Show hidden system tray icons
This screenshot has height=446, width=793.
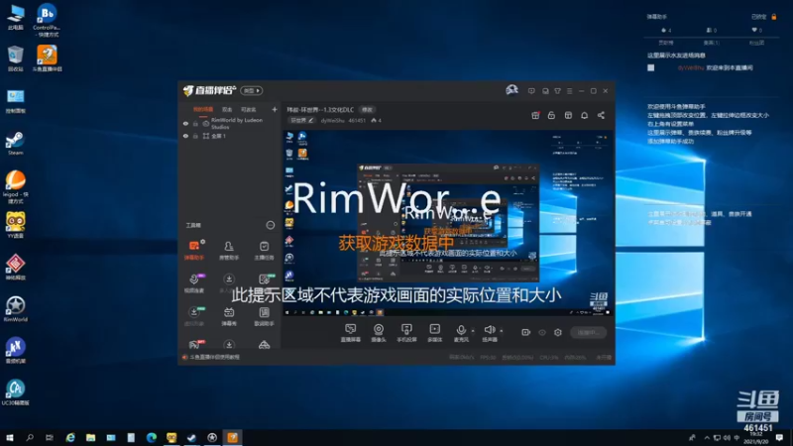[x=707, y=438]
